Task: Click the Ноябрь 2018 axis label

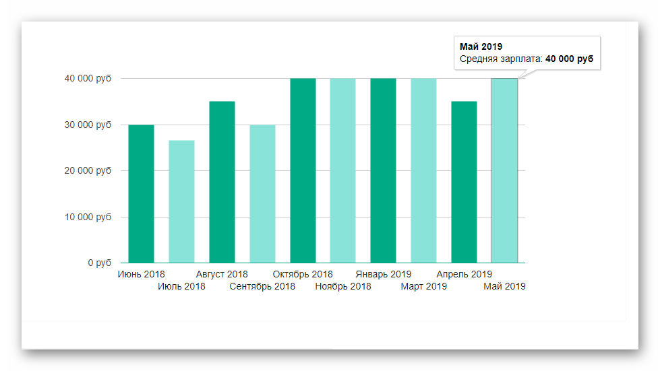Action: point(343,286)
